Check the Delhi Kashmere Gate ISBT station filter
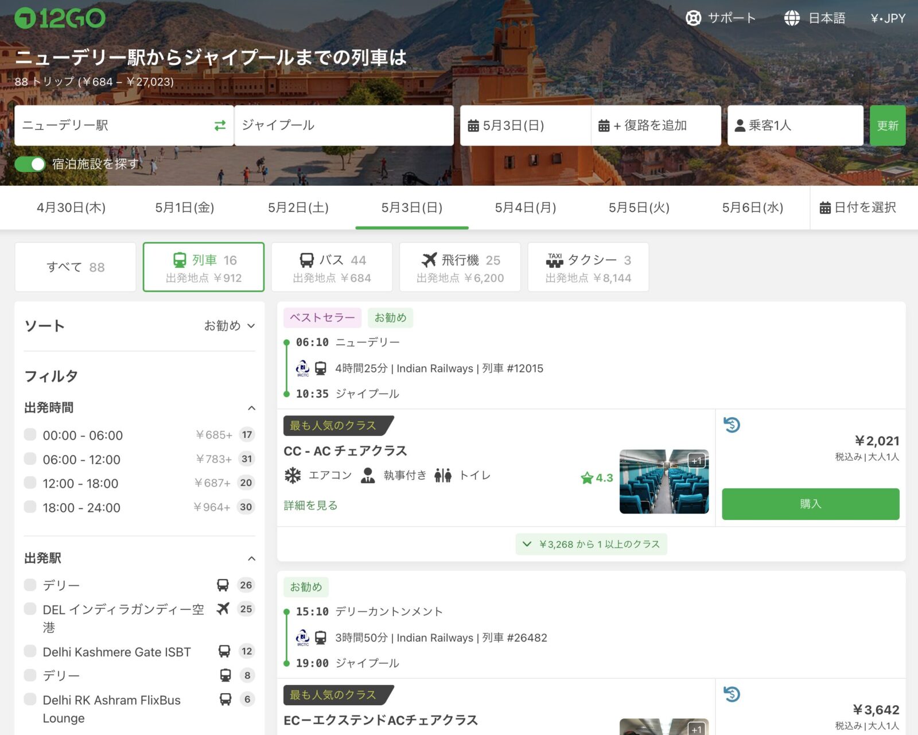 pyautogui.click(x=30, y=651)
